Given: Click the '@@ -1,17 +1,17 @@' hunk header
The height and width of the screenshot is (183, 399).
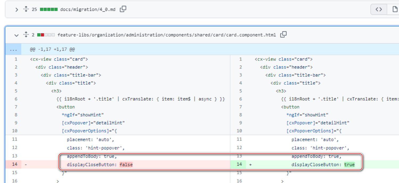Looking at the screenshot, I should click(52, 50).
